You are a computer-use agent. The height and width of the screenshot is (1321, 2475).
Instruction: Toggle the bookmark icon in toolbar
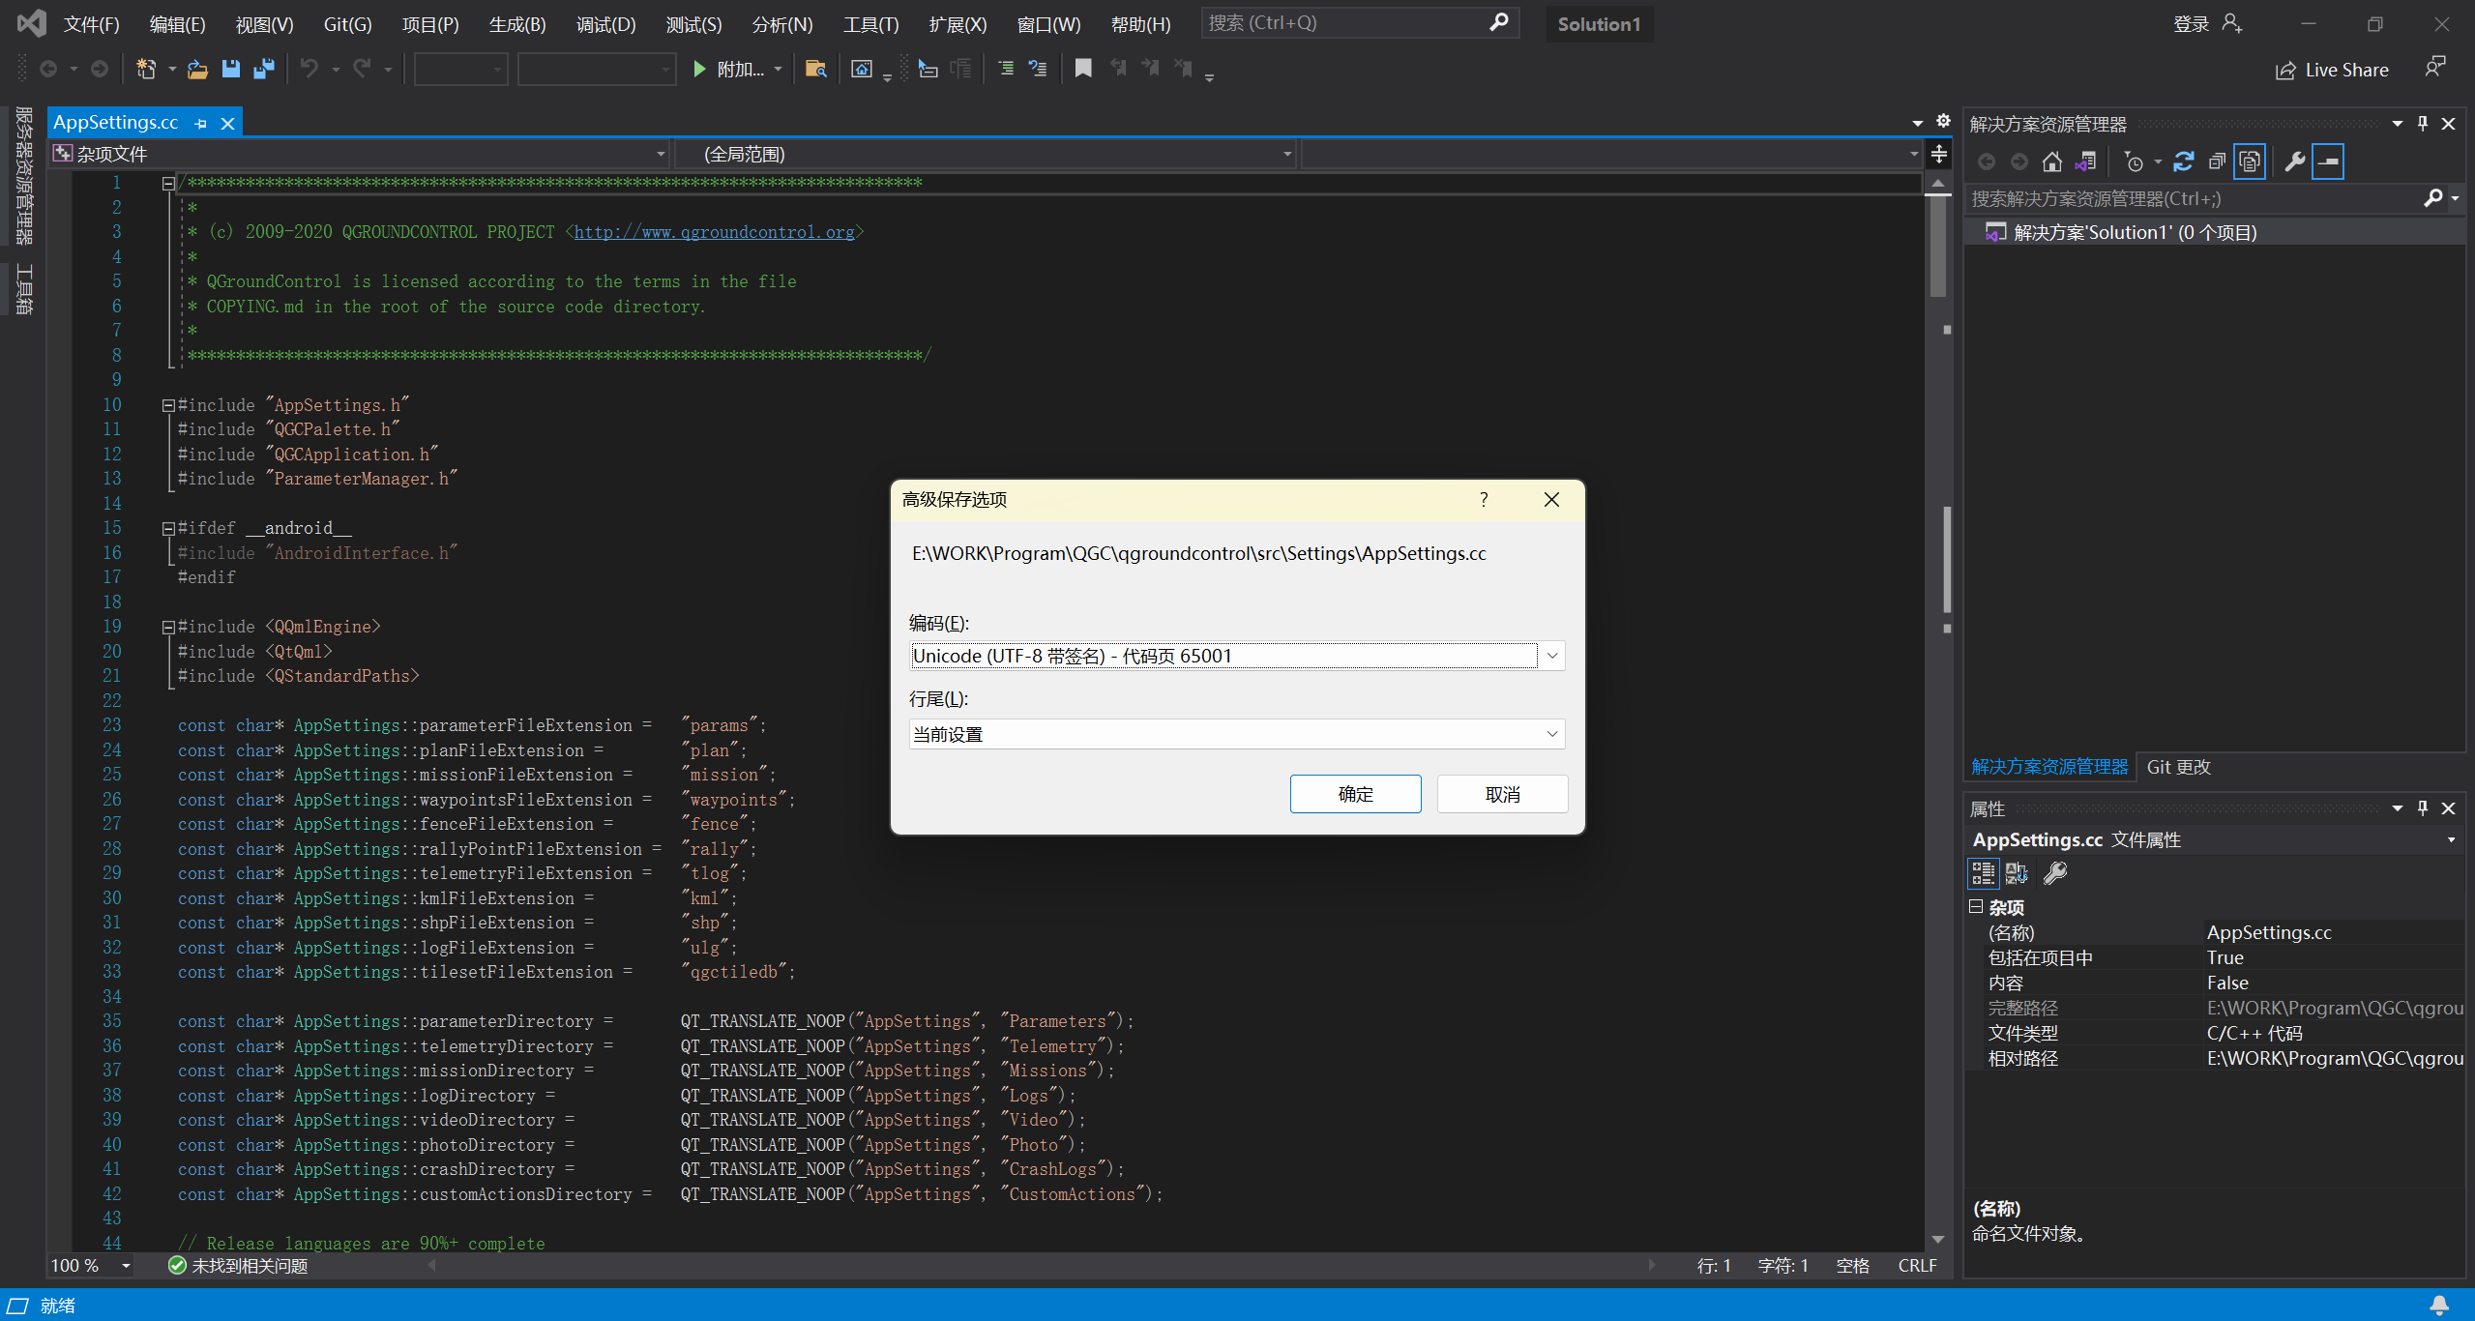[x=1083, y=69]
